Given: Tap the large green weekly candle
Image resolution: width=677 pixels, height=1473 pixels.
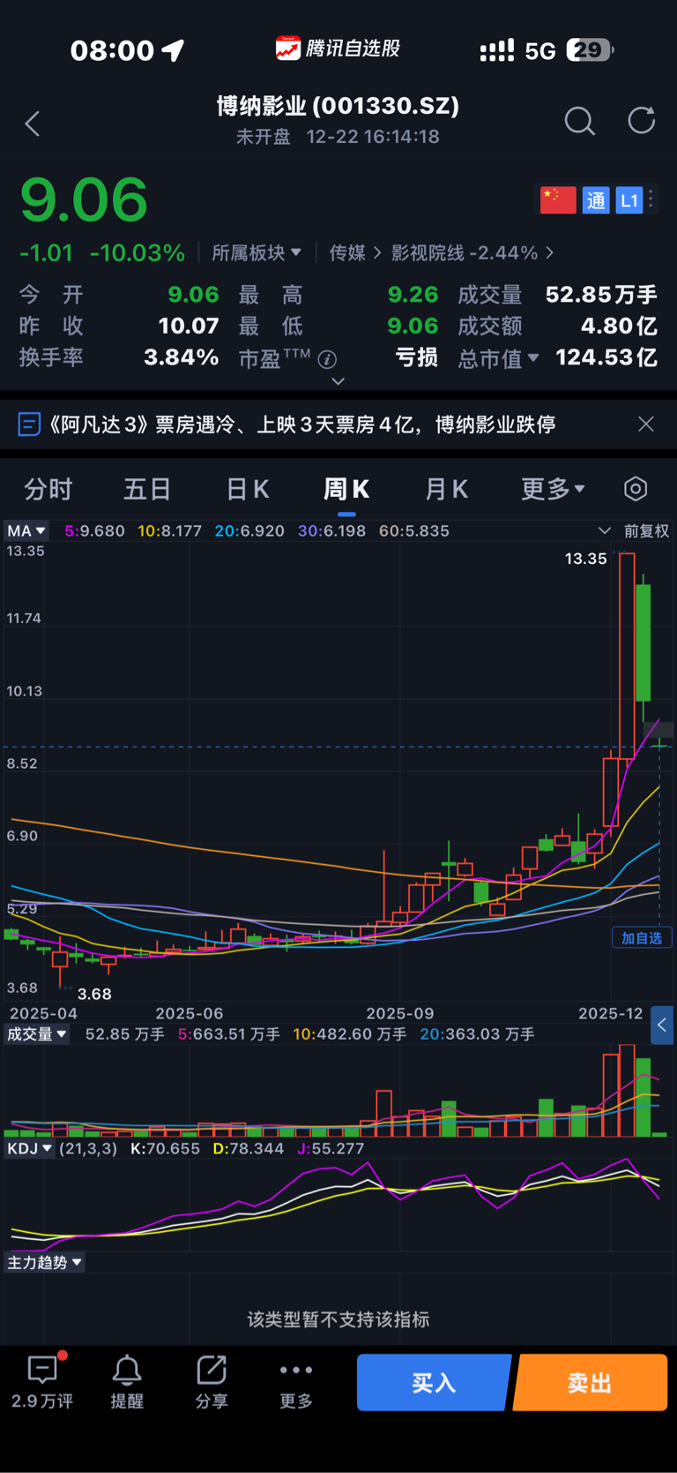Looking at the screenshot, I should [x=644, y=643].
